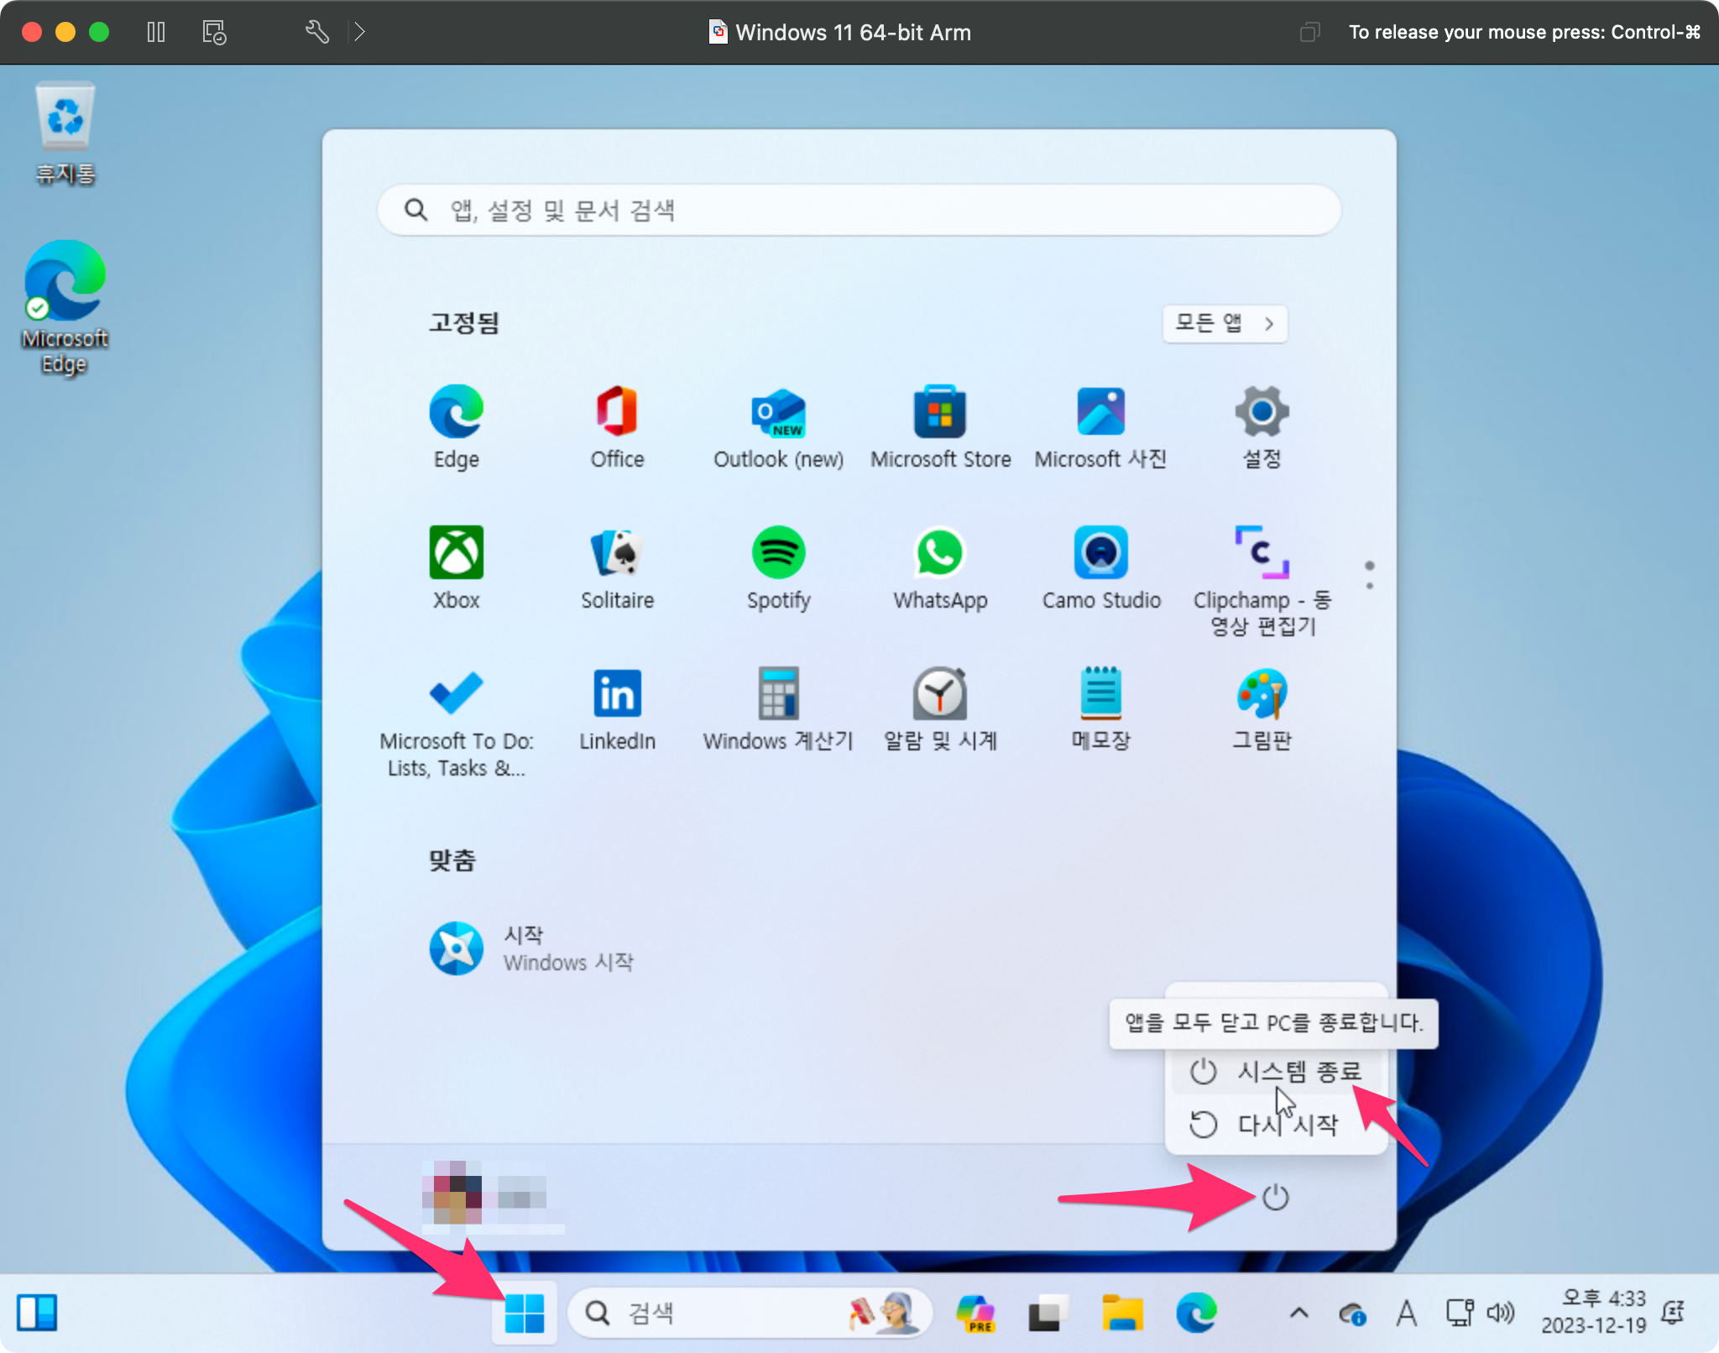Click the language indicator A in tray
The width and height of the screenshot is (1719, 1353).
pos(1406,1313)
